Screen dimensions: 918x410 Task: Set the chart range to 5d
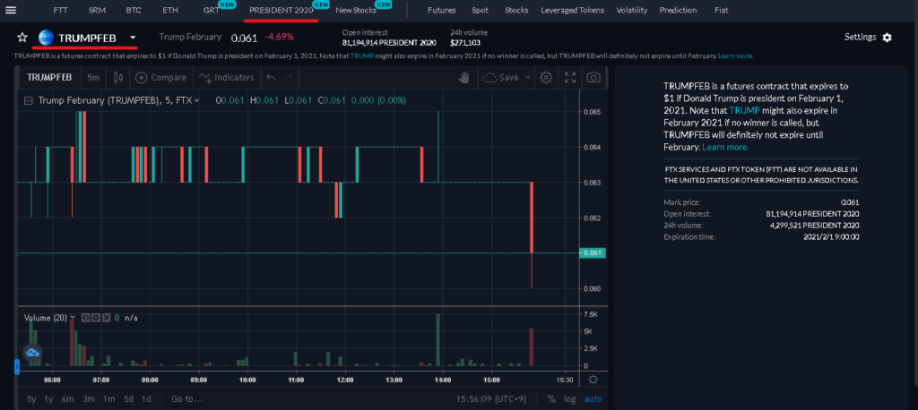[x=128, y=399]
